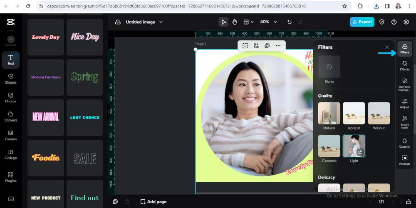
Task: Click the replace icon in floating toolbar
Action: point(256,46)
